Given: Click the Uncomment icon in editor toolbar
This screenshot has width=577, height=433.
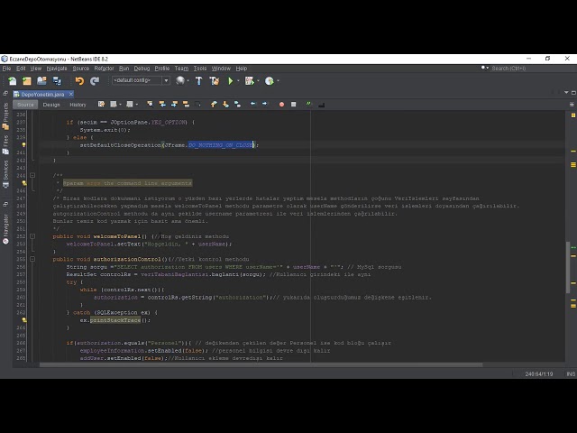Looking at the screenshot, I should [321, 105].
